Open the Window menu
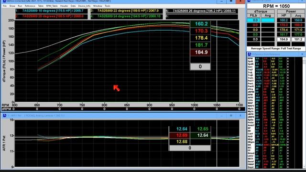This screenshot has height=172, width=306. pyautogui.click(x=98, y=6)
